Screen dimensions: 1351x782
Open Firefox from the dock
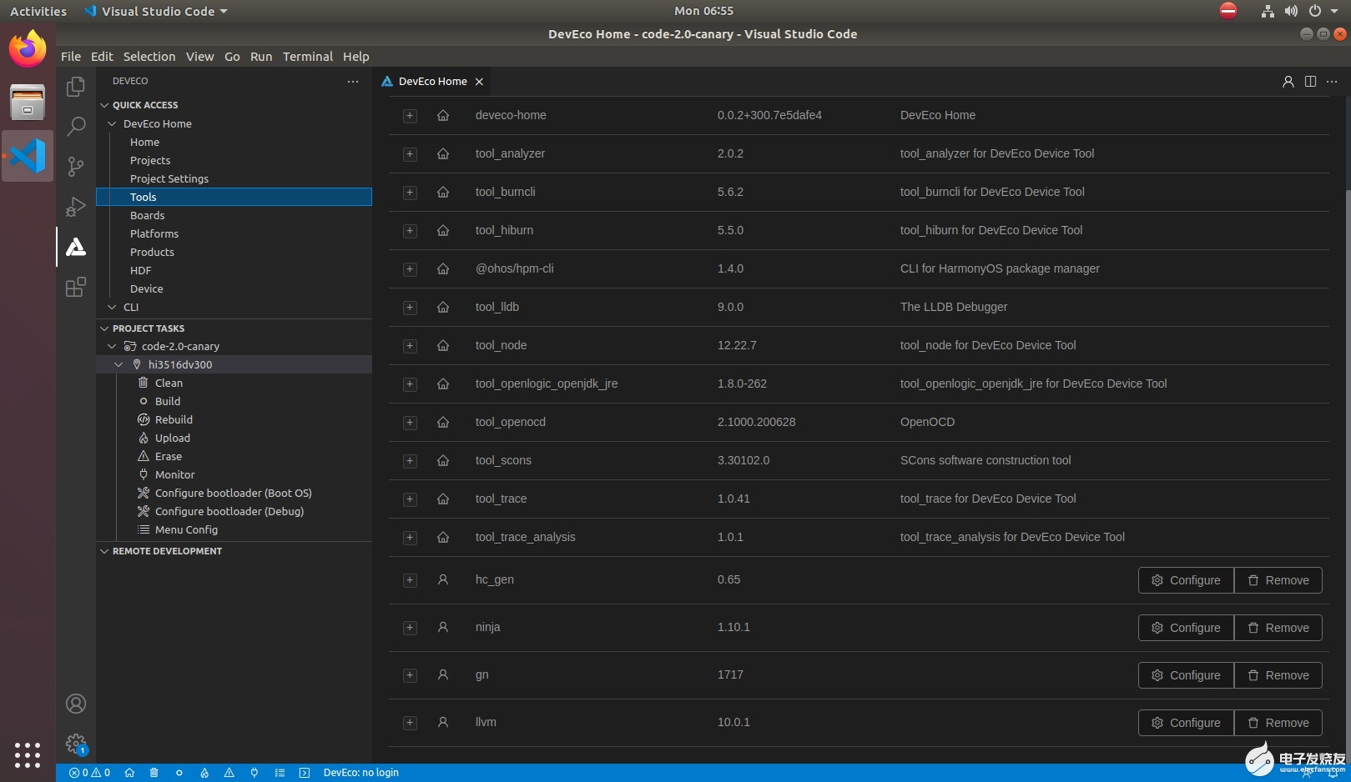[28, 49]
